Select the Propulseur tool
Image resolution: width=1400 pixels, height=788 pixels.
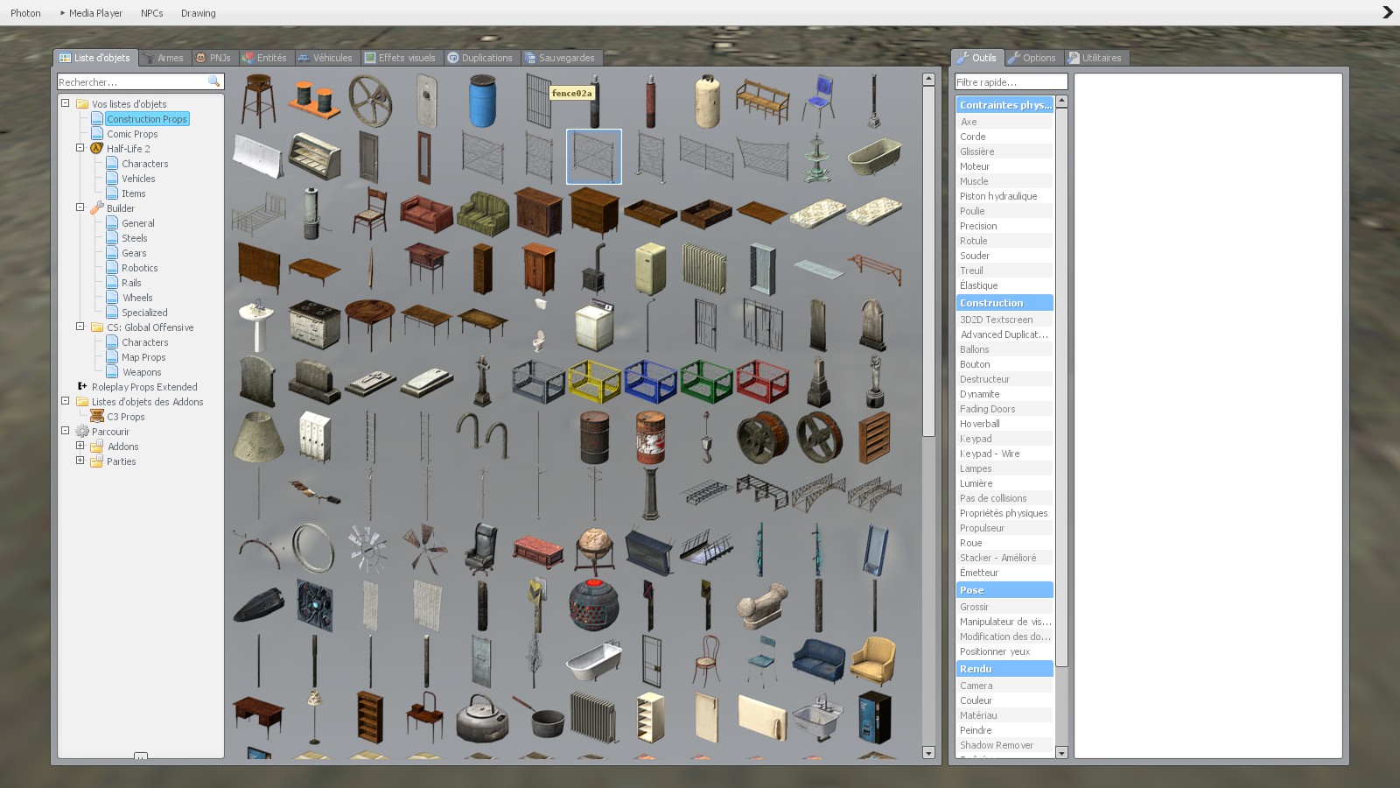1004,528
